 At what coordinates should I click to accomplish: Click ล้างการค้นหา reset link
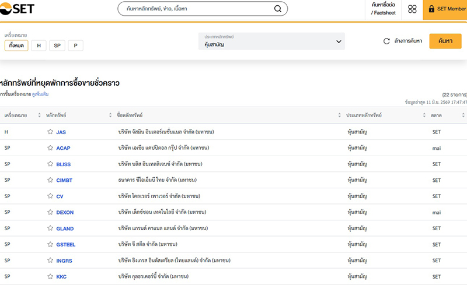pyautogui.click(x=408, y=41)
